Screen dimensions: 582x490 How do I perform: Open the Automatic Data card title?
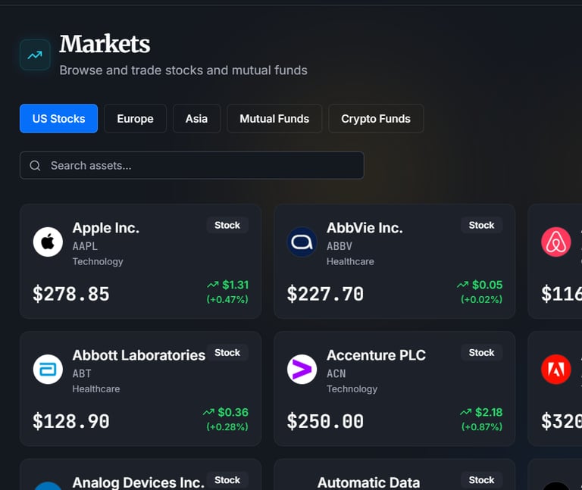368,482
